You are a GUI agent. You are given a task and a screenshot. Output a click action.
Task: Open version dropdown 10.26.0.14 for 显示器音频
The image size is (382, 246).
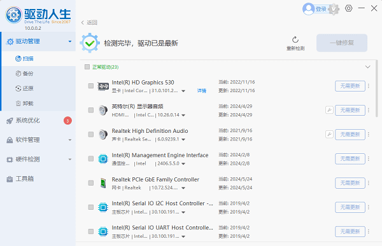tap(183, 115)
